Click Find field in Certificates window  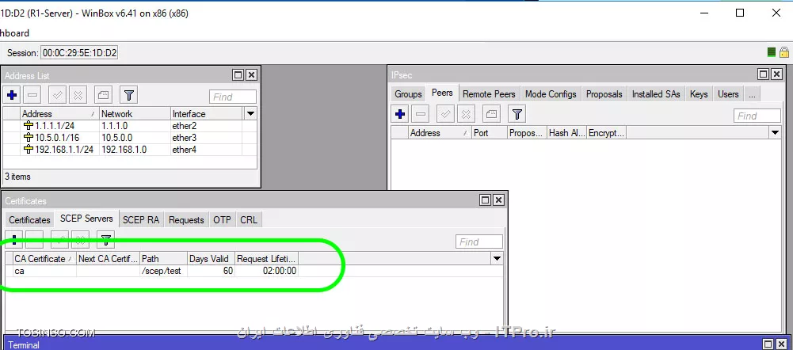(x=479, y=242)
